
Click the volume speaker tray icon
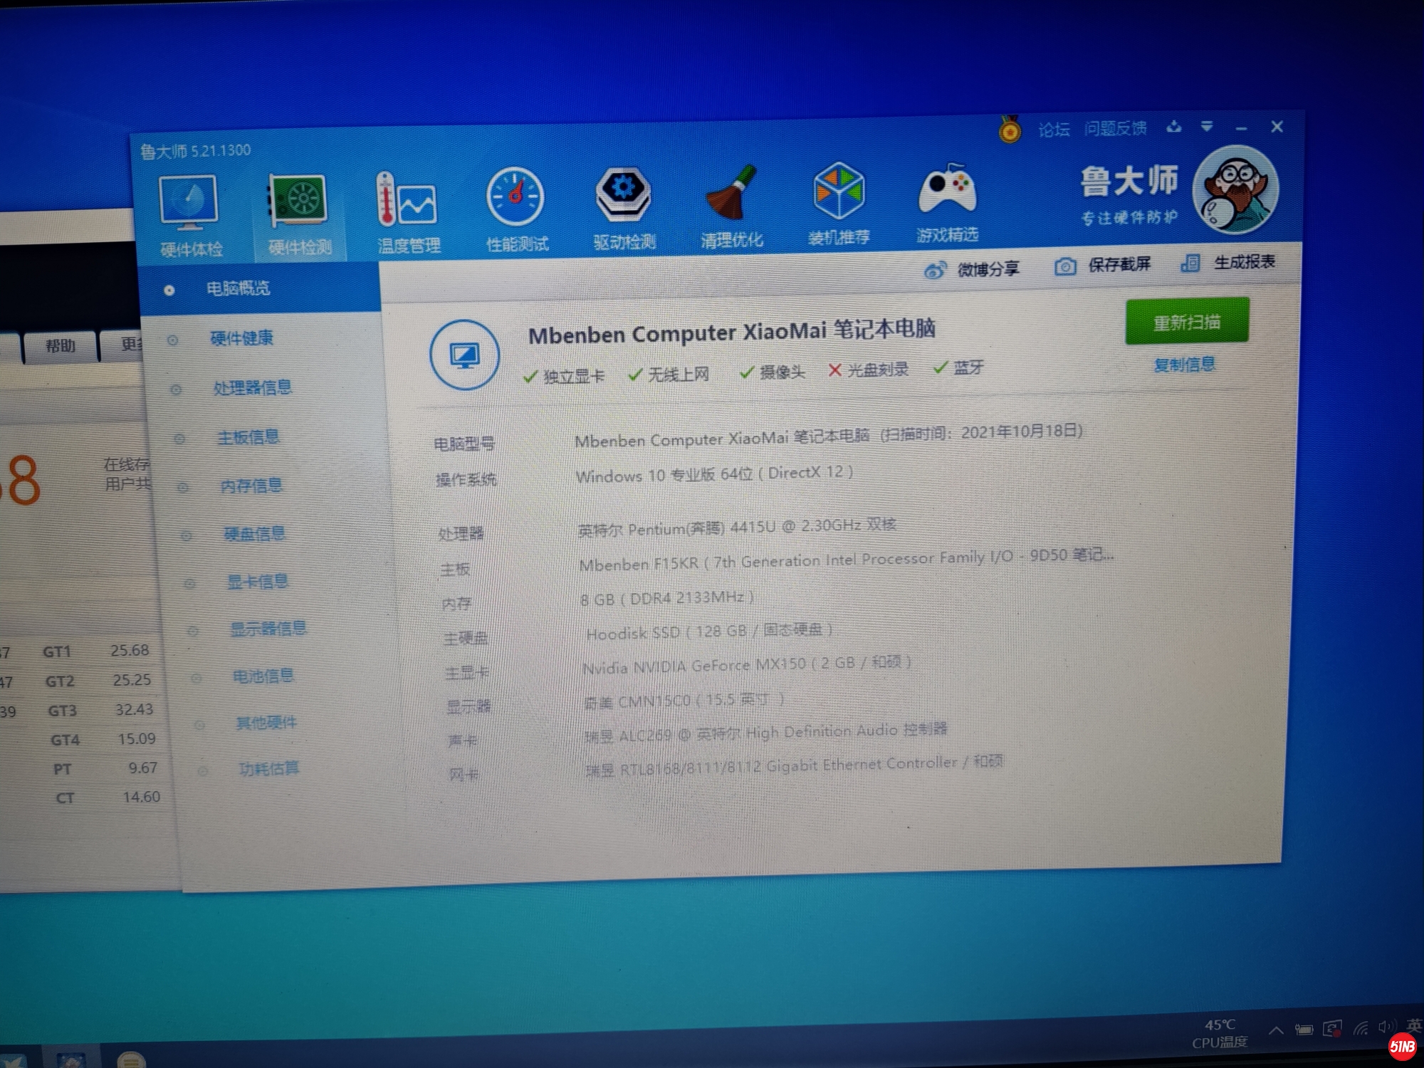pyautogui.click(x=1386, y=1027)
